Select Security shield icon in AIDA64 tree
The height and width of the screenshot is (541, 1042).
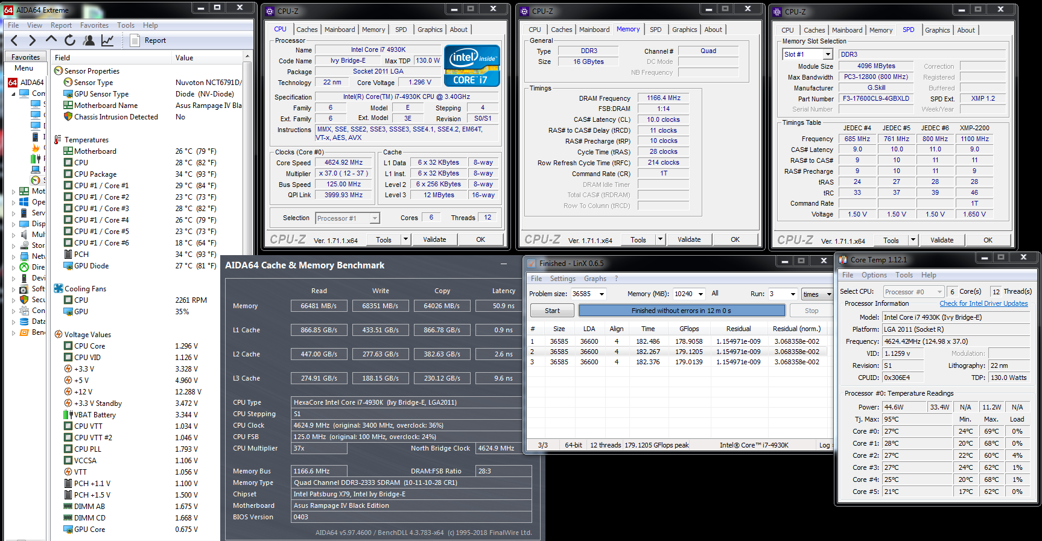click(x=24, y=300)
